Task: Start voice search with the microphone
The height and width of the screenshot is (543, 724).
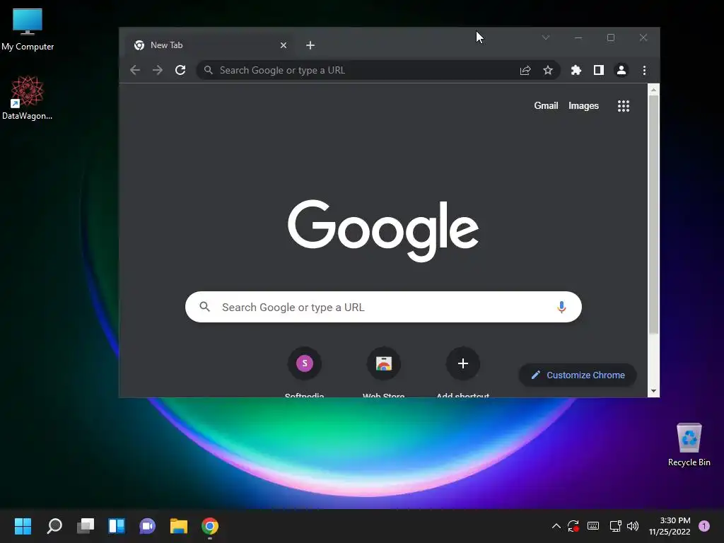Action: coord(561,307)
